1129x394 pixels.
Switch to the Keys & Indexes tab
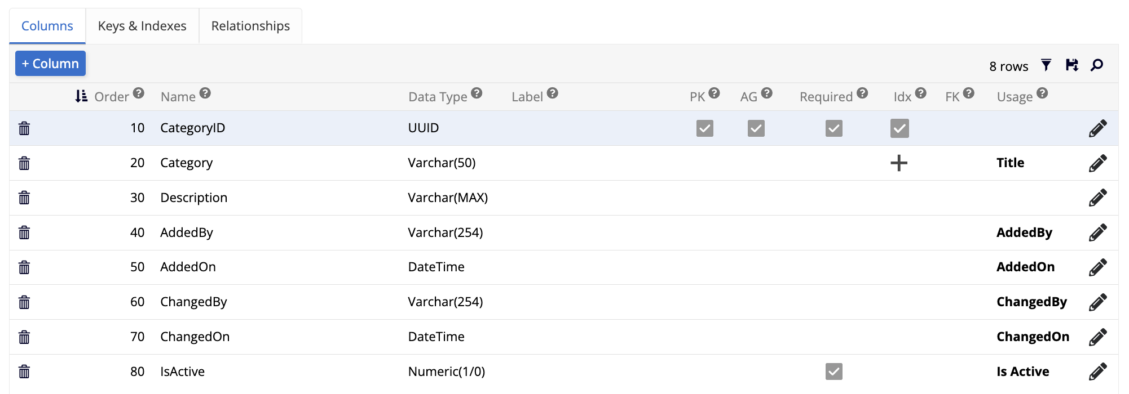(x=142, y=26)
